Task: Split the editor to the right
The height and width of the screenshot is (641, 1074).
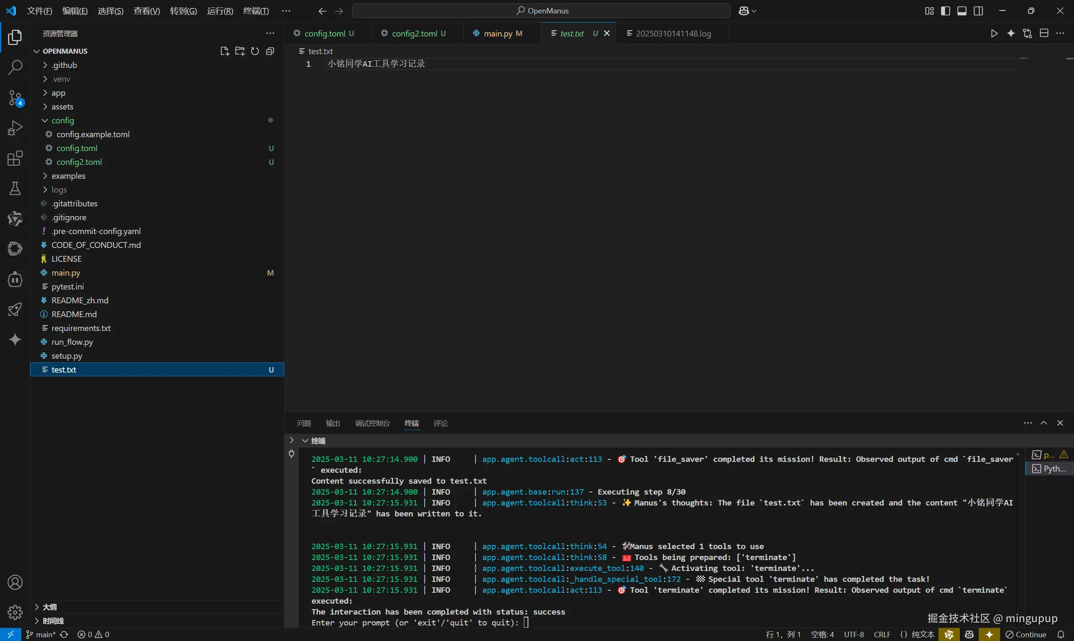Action: [1044, 34]
